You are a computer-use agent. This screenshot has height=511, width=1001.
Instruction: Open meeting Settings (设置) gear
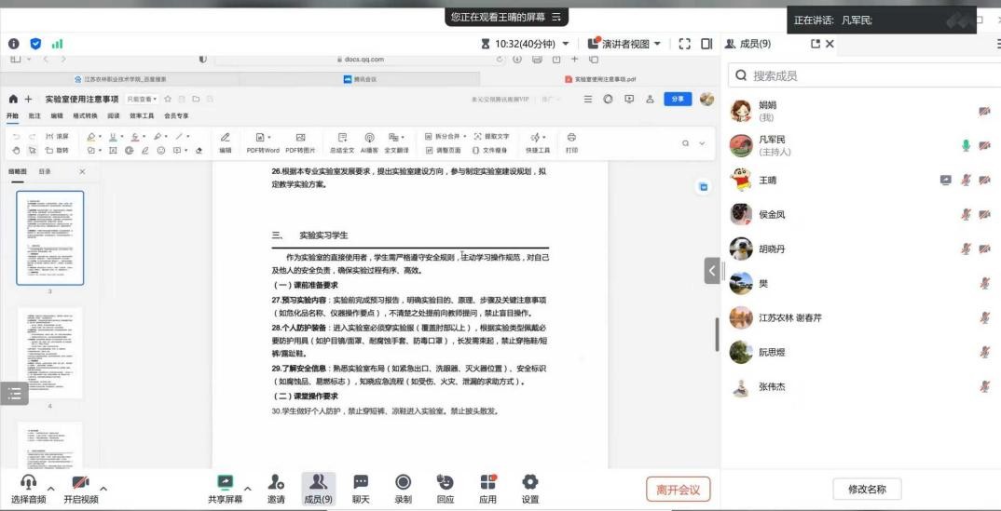[530, 482]
